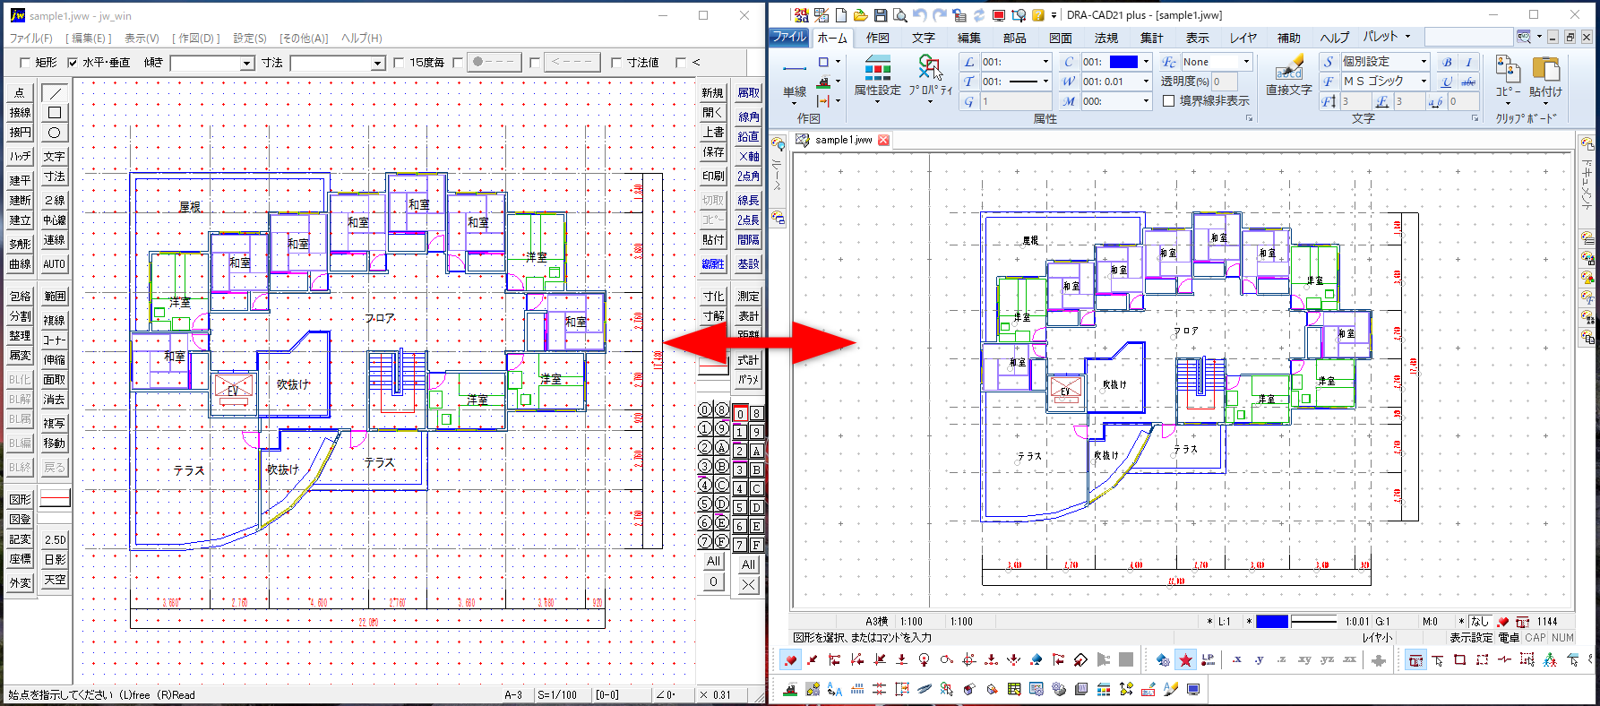Open the ヘルプ(H) menu in jw_win
The height and width of the screenshot is (706, 1600).
362,39
